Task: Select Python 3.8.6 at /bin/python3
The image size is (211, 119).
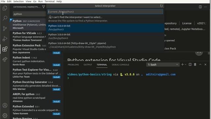Action: pyautogui.click(x=105, y=28)
